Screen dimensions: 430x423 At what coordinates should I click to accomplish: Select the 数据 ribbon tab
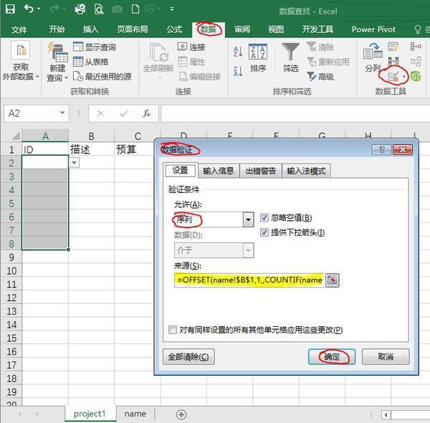tap(209, 29)
